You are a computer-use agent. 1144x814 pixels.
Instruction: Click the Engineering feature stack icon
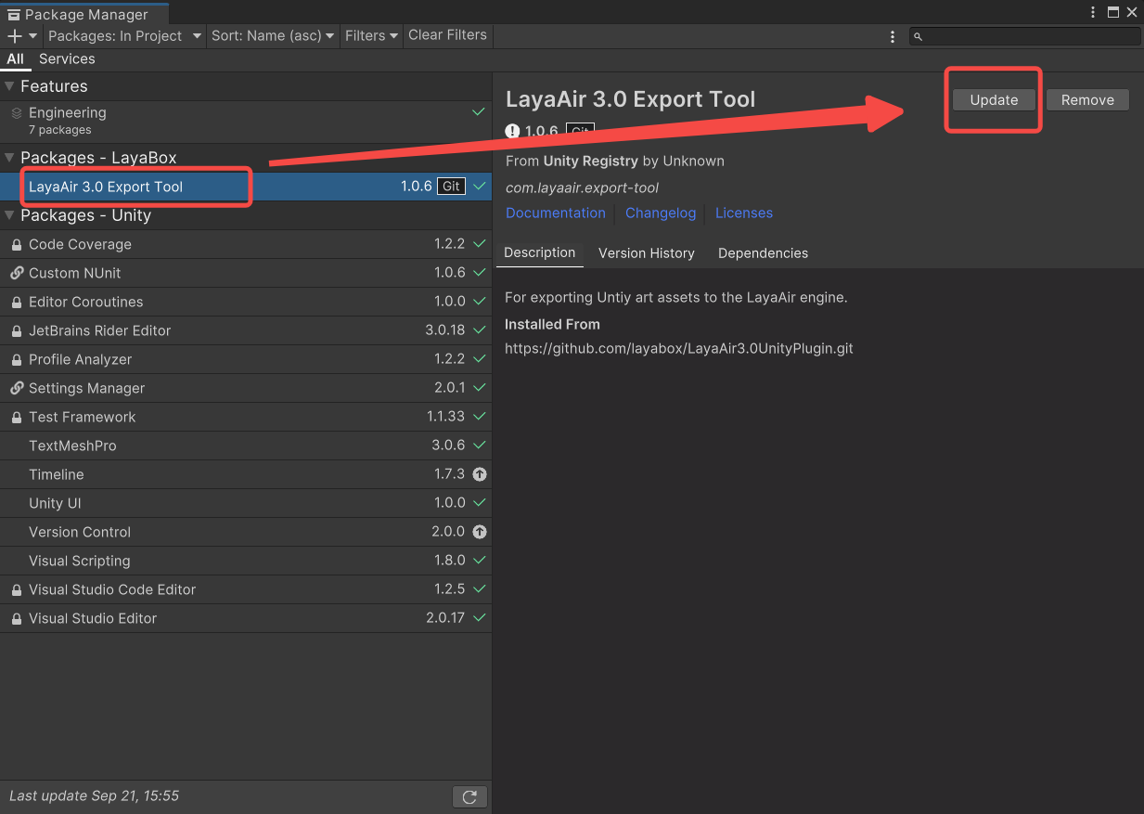pos(17,113)
